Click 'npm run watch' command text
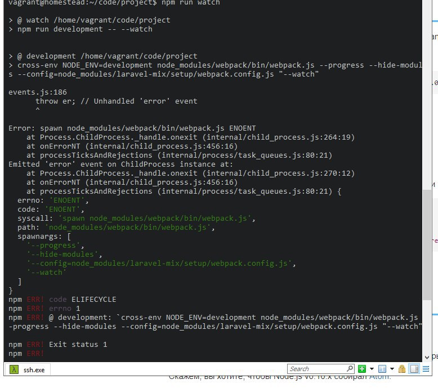Screen dimensions: 438x388 191,3
